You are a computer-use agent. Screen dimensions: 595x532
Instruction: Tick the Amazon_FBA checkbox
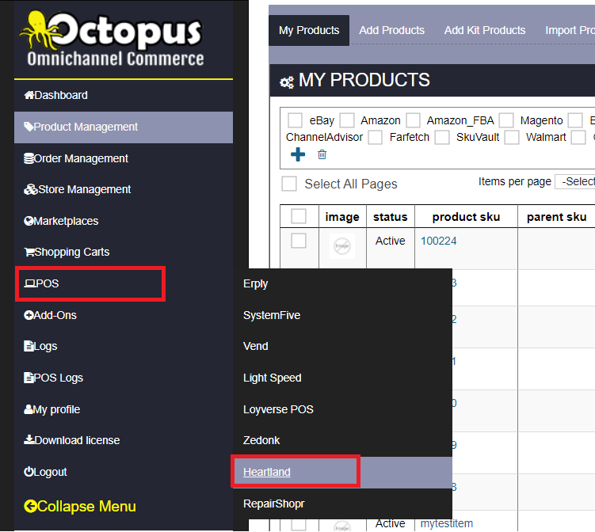(413, 120)
